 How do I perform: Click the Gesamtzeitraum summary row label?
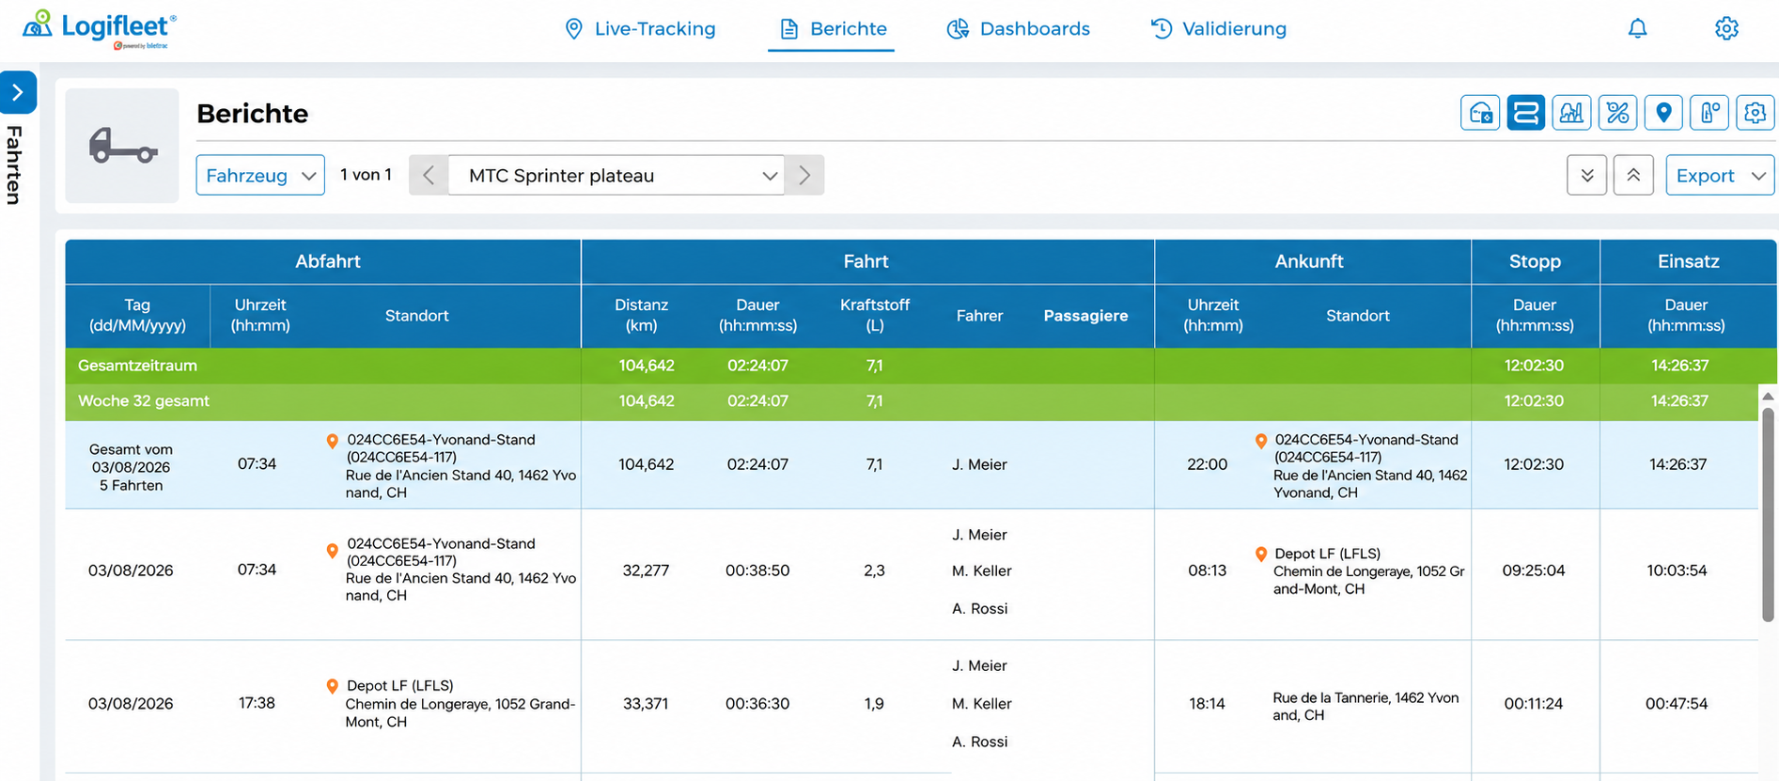point(137,366)
